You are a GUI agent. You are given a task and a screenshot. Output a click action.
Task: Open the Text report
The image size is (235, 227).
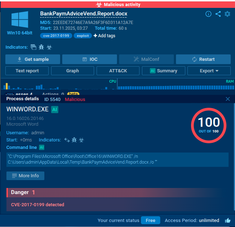(x=27, y=71)
